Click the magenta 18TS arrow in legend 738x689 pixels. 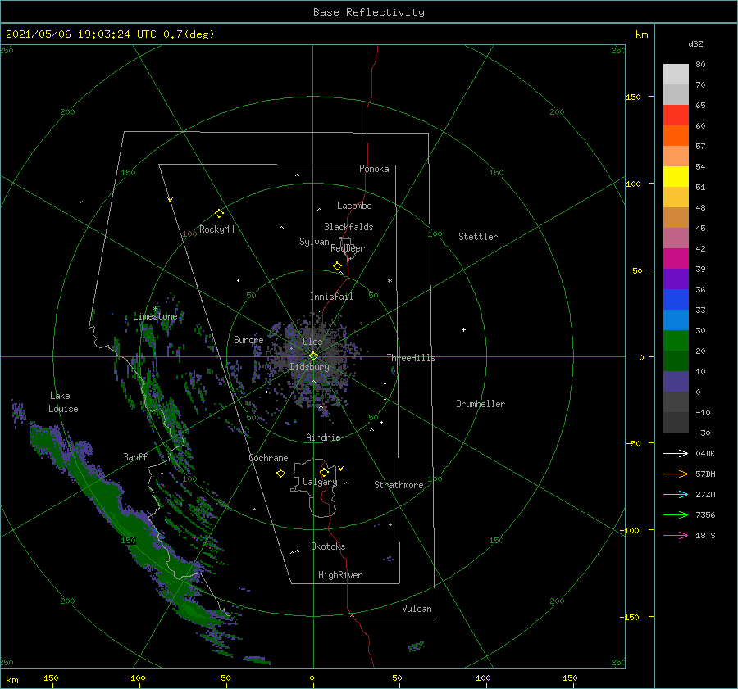[676, 535]
